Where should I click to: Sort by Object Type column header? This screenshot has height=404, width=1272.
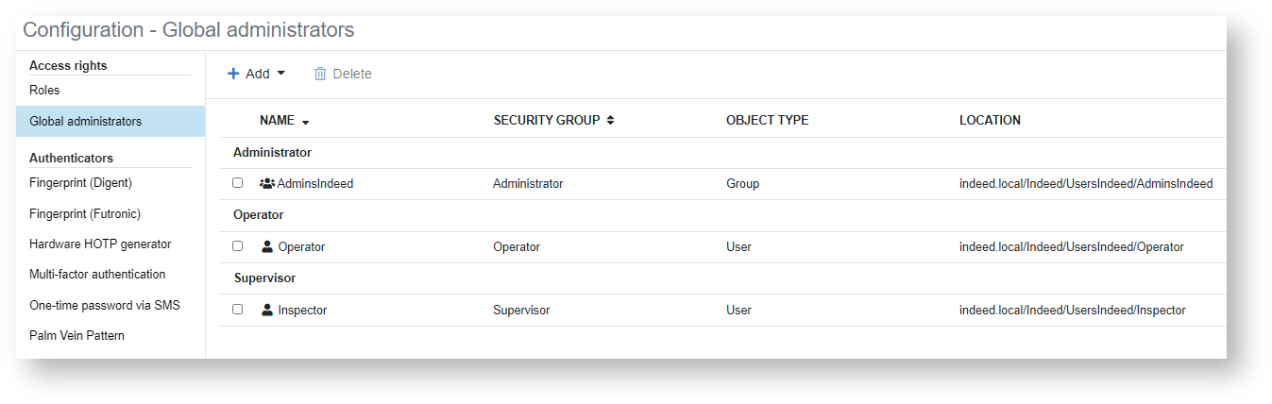pos(767,121)
